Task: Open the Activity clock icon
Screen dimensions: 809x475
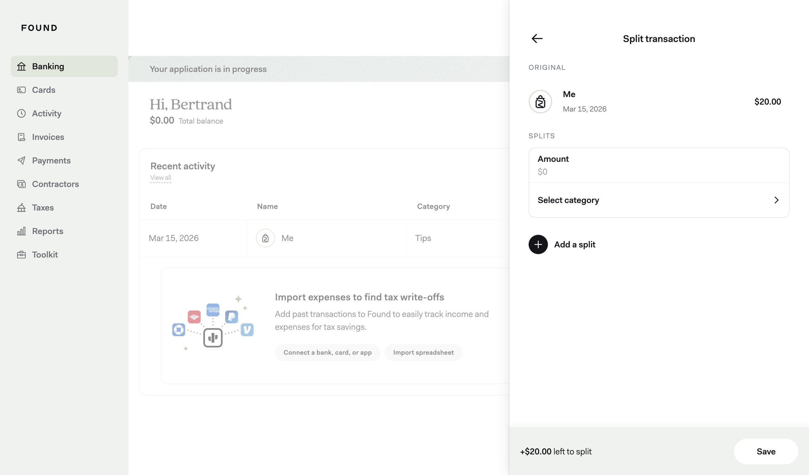Action: point(21,114)
